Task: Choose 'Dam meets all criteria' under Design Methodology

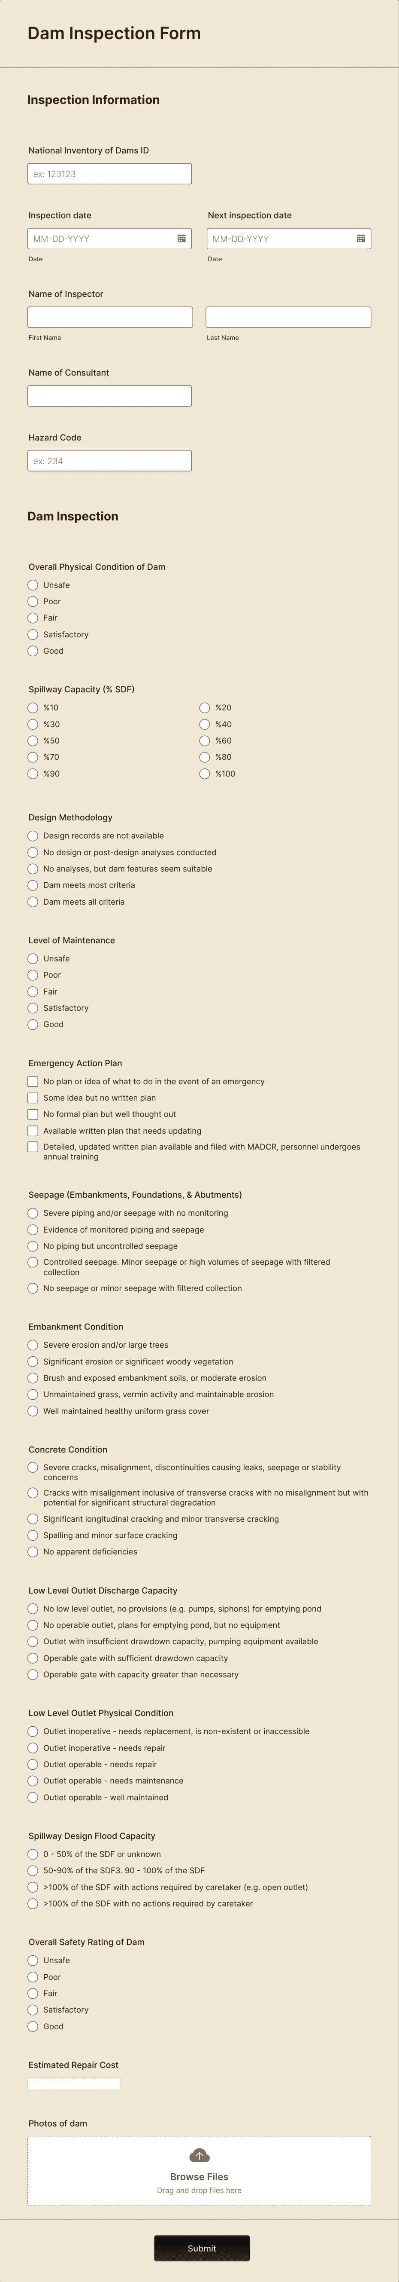Action: (x=33, y=901)
